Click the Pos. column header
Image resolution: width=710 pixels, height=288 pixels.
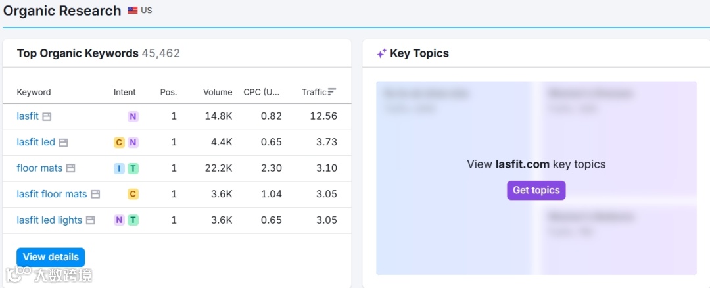click(168, 92)
